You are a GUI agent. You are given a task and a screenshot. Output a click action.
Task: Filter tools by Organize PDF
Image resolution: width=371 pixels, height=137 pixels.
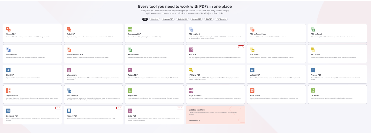tap(168, 19)
